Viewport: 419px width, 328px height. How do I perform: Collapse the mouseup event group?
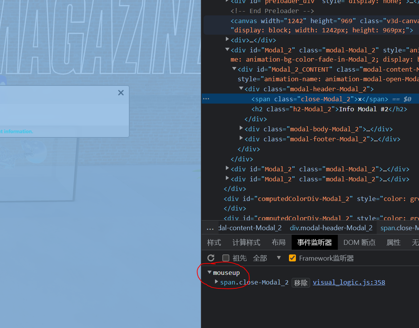[209, 272]
